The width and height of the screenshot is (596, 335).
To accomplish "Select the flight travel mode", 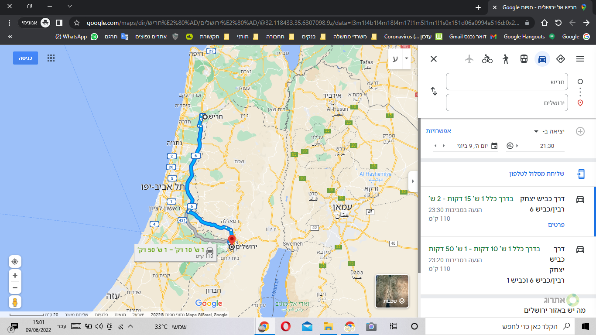I will (x=469, y=59).
